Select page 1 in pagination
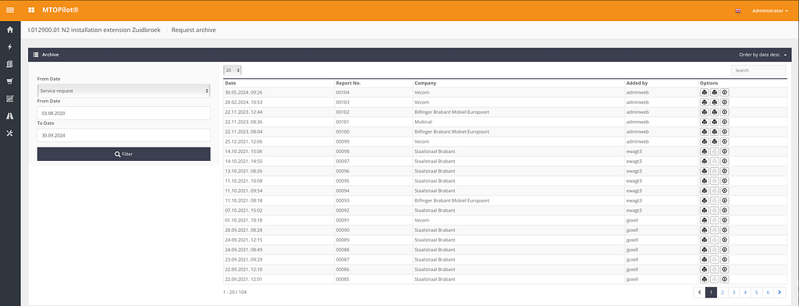 coord(711,292)
